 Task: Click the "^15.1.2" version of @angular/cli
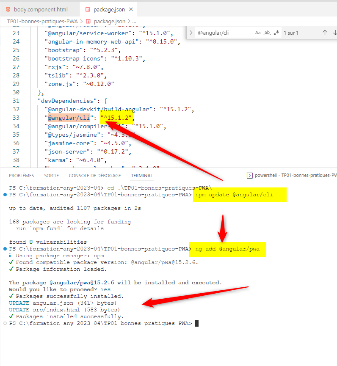tap(116, 118)
